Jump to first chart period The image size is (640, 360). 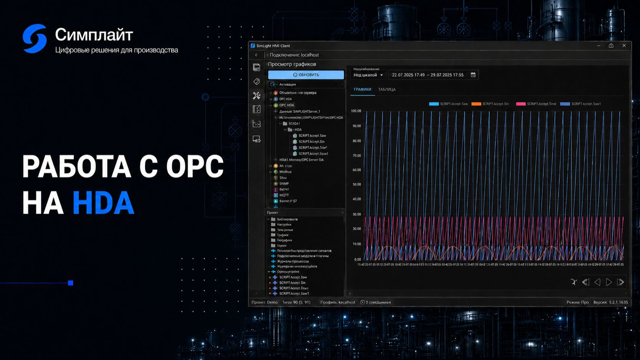point(585,282)
